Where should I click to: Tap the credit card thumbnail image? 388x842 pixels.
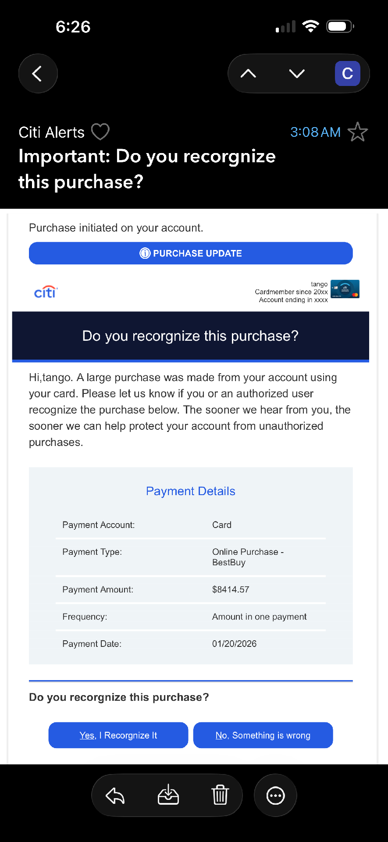point(345,289)
